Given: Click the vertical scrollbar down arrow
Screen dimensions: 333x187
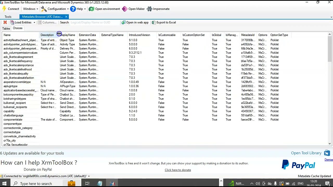Looking at the screenshot, I should pyautogui.click(x=330, y=144).
